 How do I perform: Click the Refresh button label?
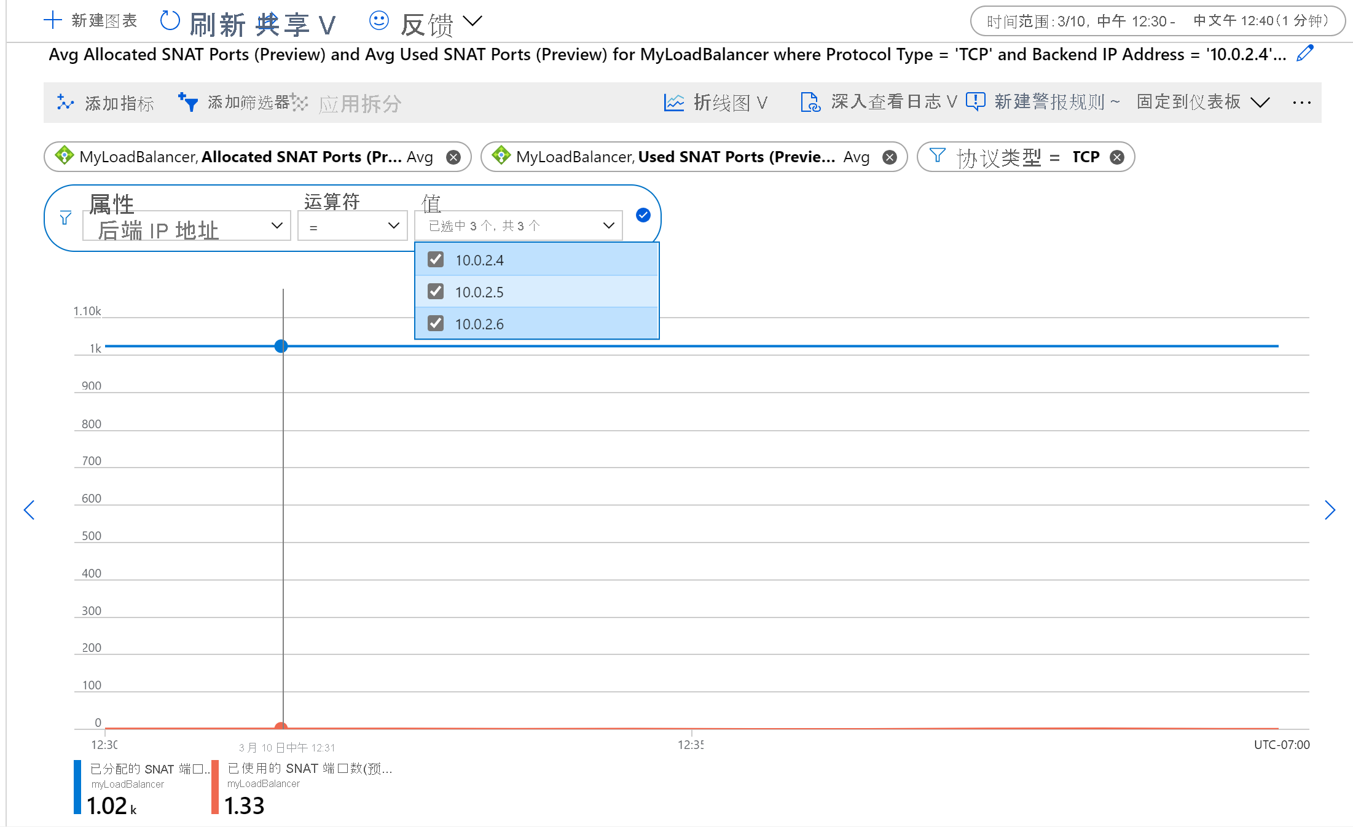tap(218, 25)
